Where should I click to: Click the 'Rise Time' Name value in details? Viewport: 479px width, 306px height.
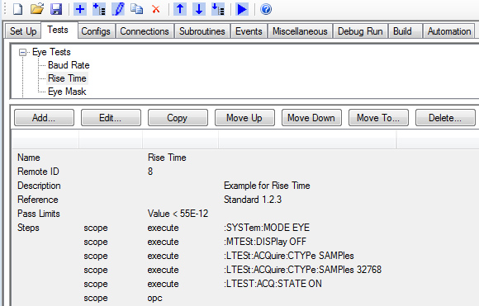(x=167, y=158)
